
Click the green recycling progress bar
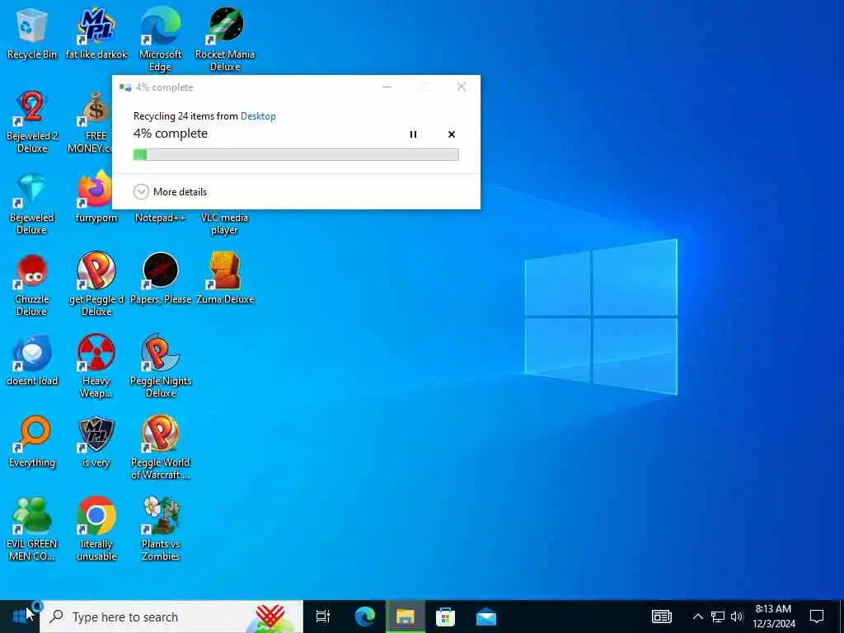coord(296,155)
